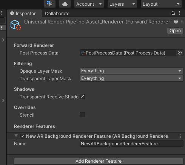Open the Post Process Data object picker
This screenshot has height=165, width=185.
coord(180,53)
